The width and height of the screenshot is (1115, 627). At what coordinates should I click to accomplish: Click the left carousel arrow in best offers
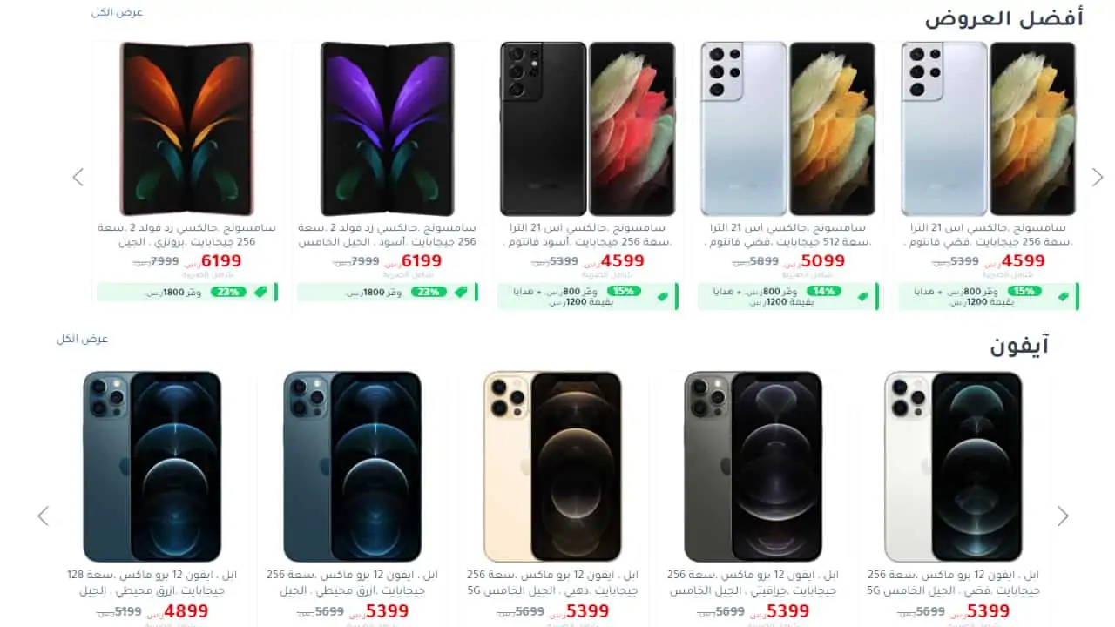78,177
